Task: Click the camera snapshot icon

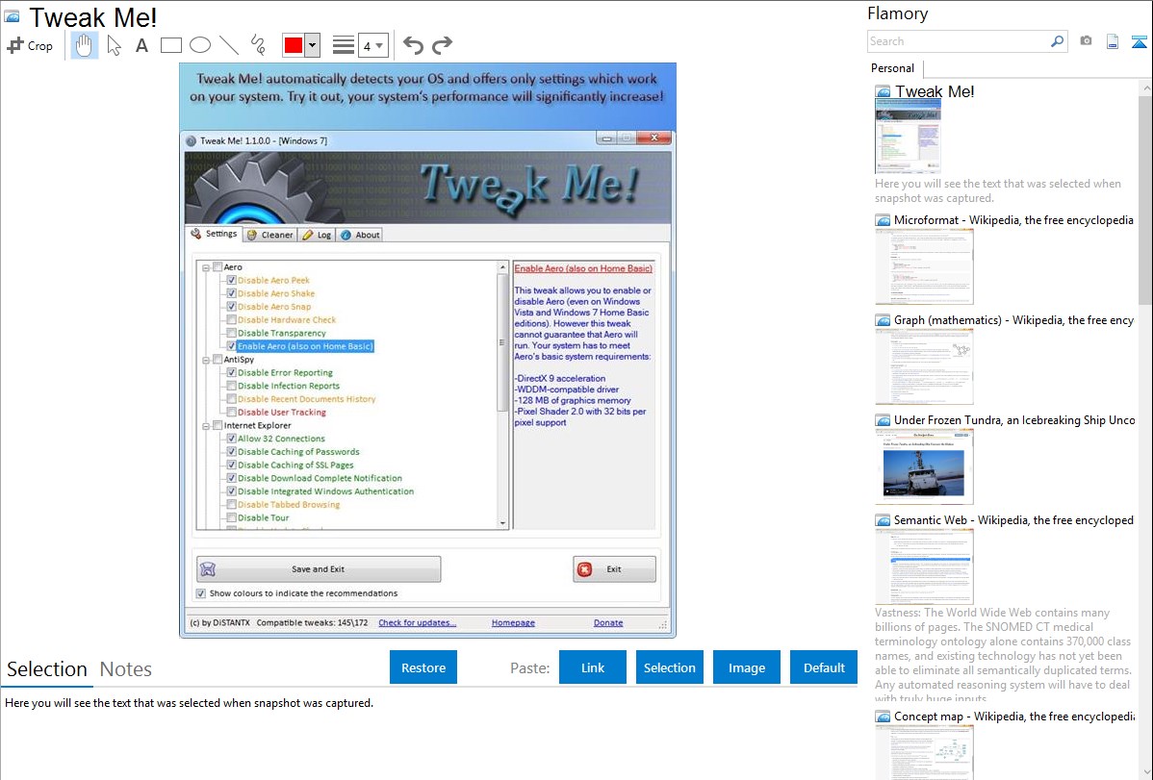Action: pyautogui.click(x=1086, y=41)
